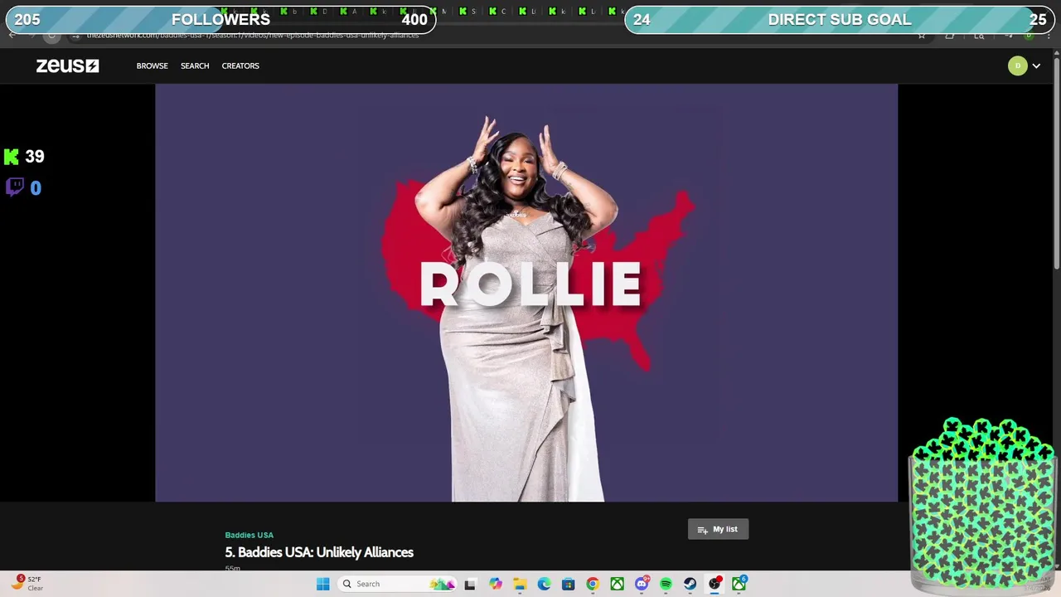Open File Explorer from the taskbar
Screen dimensions: 1061x597
[520, 584]
